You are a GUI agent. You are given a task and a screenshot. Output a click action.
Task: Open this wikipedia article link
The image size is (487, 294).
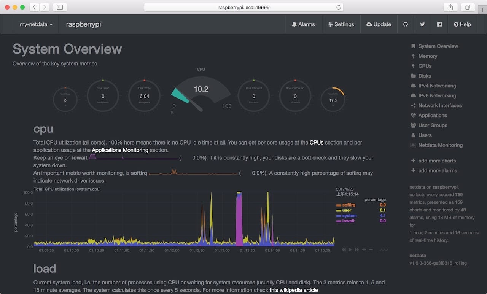click(x=294, y=290)
